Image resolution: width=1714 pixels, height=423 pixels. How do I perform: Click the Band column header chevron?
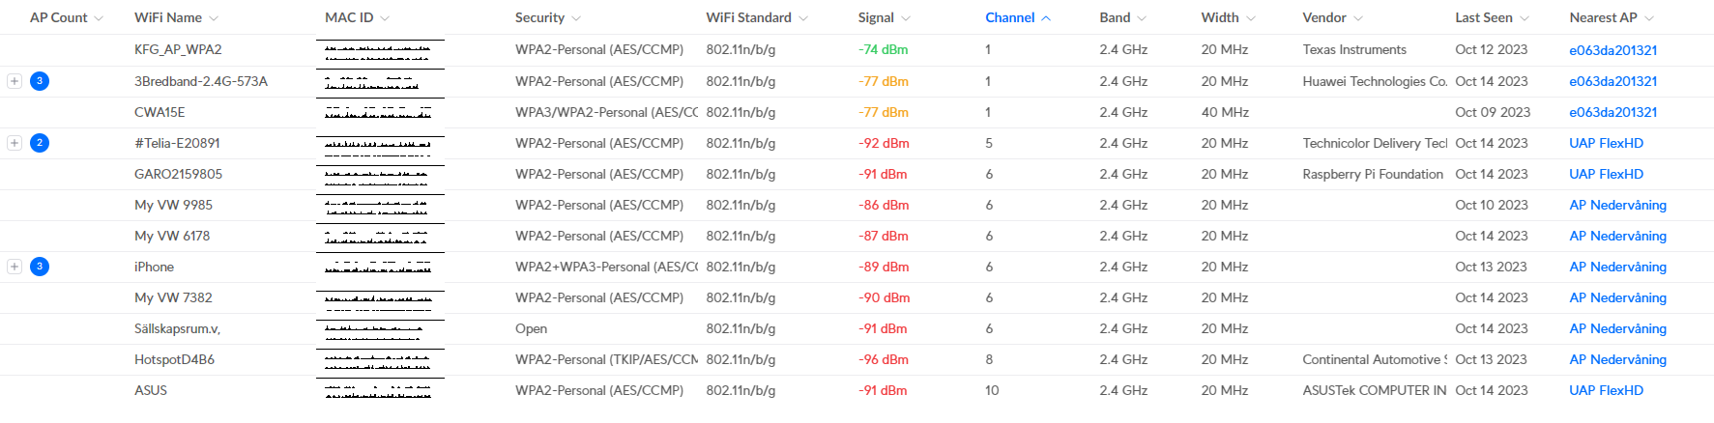click(x=1142, y=18)
